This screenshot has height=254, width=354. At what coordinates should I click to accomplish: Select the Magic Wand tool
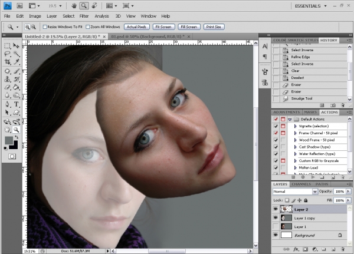click(17, 54)
